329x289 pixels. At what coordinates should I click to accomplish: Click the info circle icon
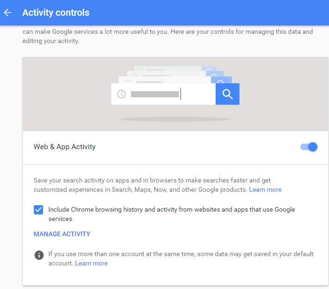click(x=39, y=255)
